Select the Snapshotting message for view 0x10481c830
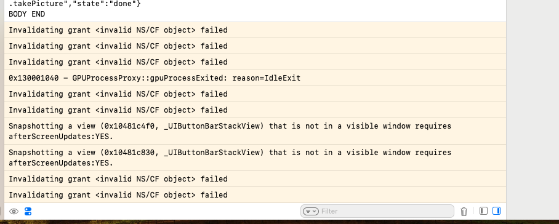The width and height of the screenshot is (559, 224). coord(255,158)
